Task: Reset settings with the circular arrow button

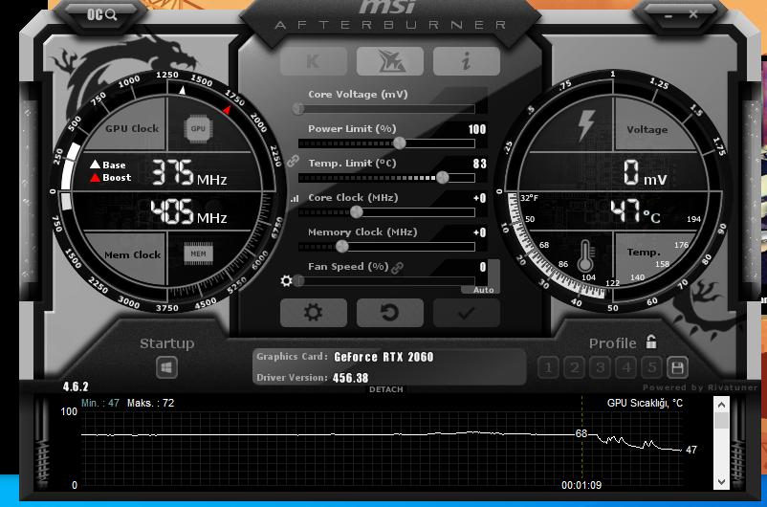Action: click(x=390, y=313)
